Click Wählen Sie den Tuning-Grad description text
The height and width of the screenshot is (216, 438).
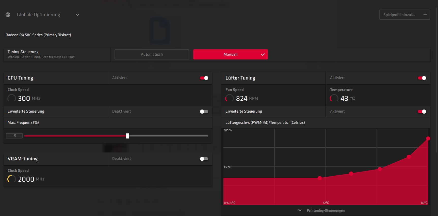coord(41,57)
